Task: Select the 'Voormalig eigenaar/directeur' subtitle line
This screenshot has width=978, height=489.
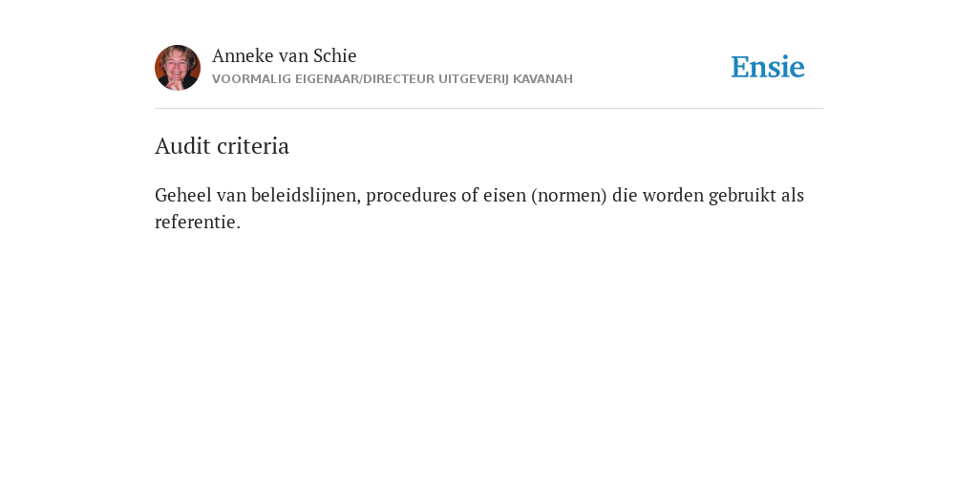Action: click(x=393, y=79)
